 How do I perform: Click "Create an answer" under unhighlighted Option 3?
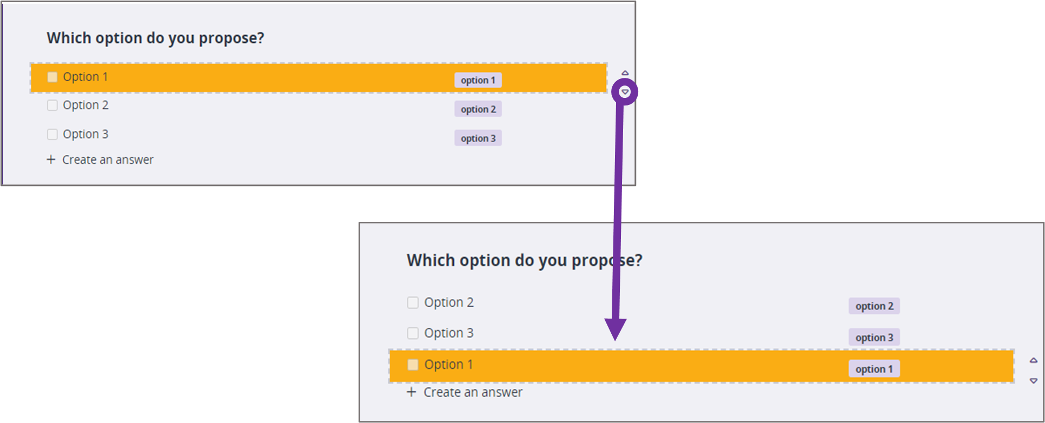pyautogui.click(x=108, y=160)
